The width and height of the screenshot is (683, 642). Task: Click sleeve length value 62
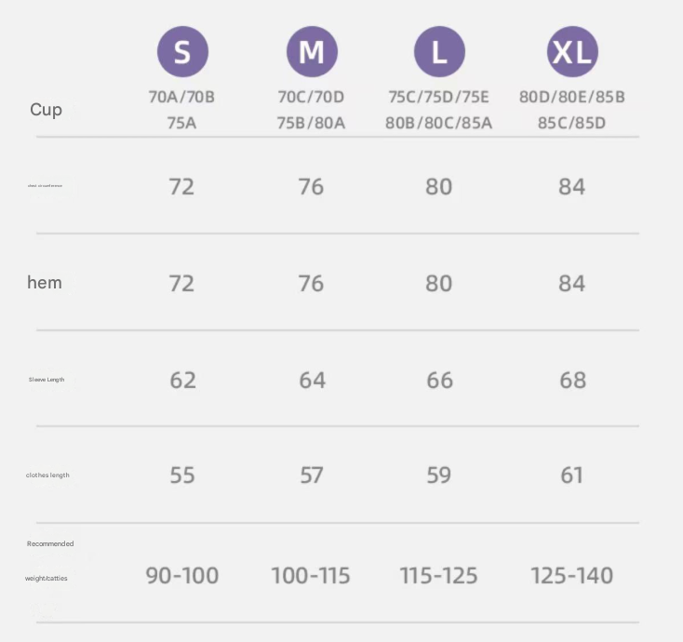point(182,380)
